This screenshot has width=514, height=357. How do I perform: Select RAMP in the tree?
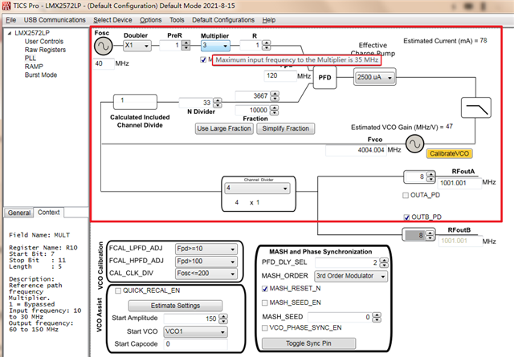coord(34,67)
